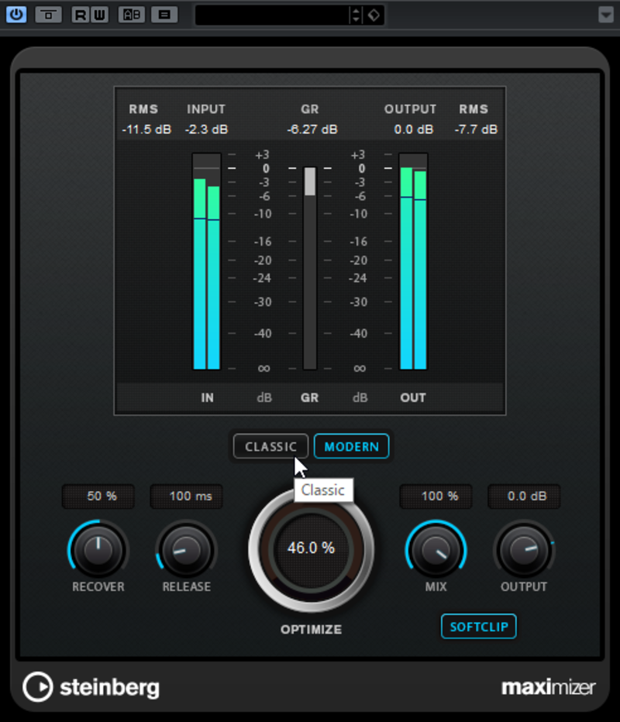The image size is (620, 722).
Task: Click the bypass icon beside the power button
Action: pyautogui.click(x=48, y=15)
